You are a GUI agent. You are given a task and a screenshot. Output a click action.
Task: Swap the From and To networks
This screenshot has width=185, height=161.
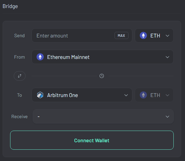[20, 76]
